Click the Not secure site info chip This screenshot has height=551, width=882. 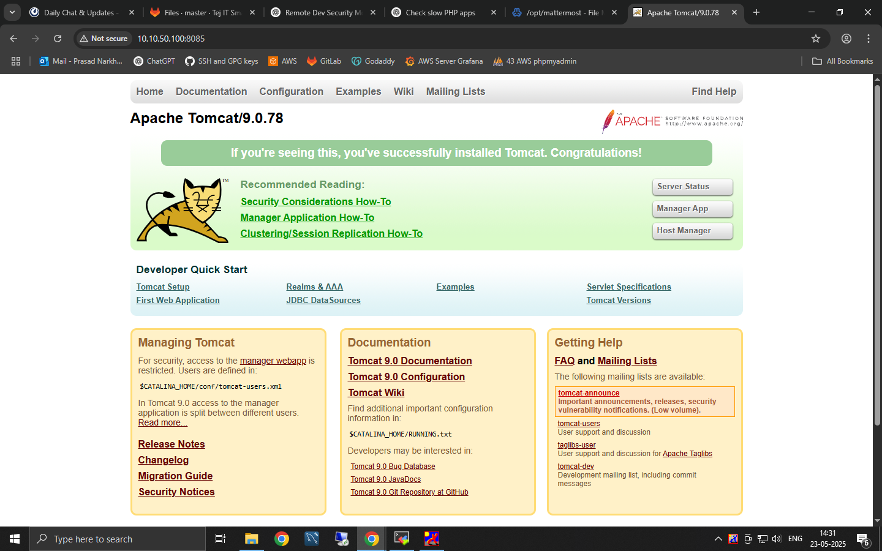[103, 39]
